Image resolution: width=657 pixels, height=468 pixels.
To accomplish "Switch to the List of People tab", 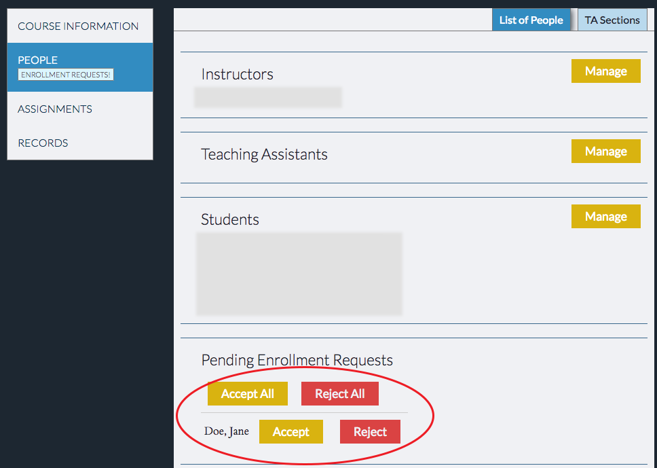I will 531,20.
